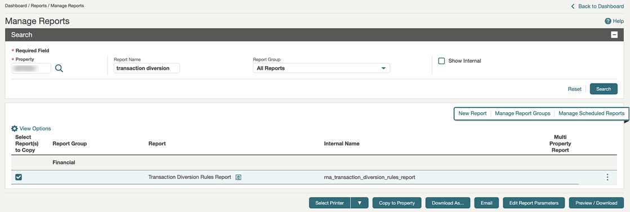This screenshot has width=630, height=212.
Task: Uncheck the Transaction Diversion Rules Report checkbox
Action: [x=19, y=177]
